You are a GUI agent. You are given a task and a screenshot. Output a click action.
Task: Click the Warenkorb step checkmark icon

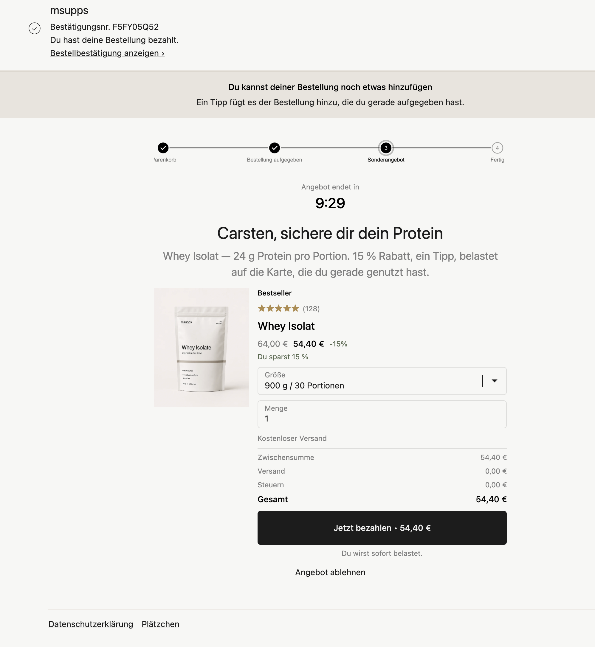(x=163, y=148)
